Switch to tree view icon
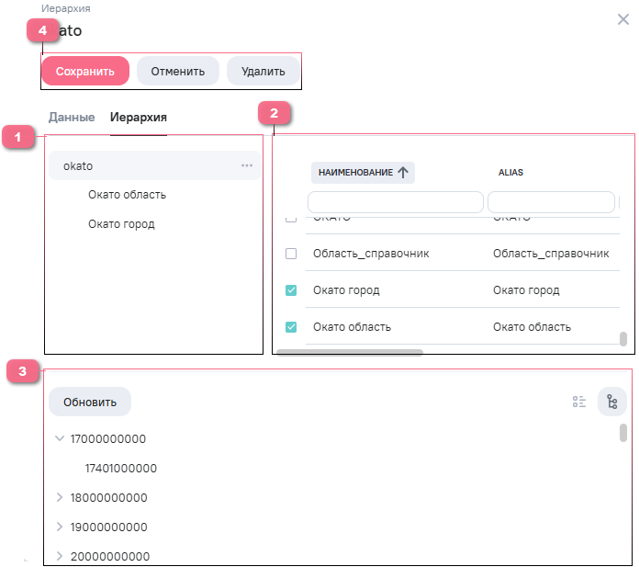 [x=612, y=402]
